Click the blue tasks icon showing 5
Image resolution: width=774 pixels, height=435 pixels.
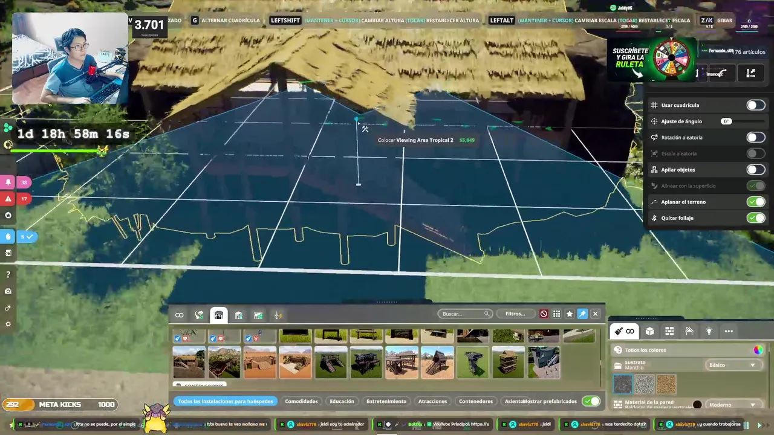pos(8,236)
